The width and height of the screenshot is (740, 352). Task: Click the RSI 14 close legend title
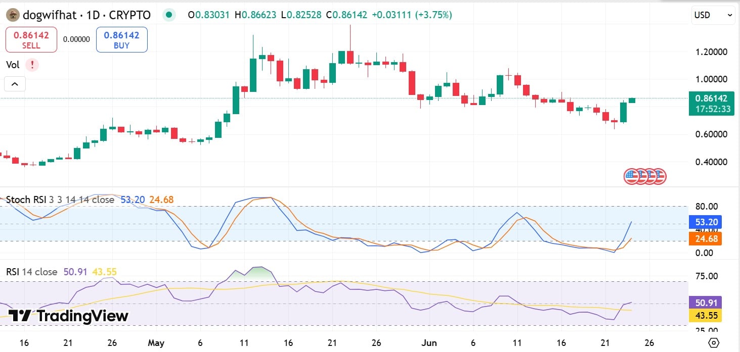[31, 272]
